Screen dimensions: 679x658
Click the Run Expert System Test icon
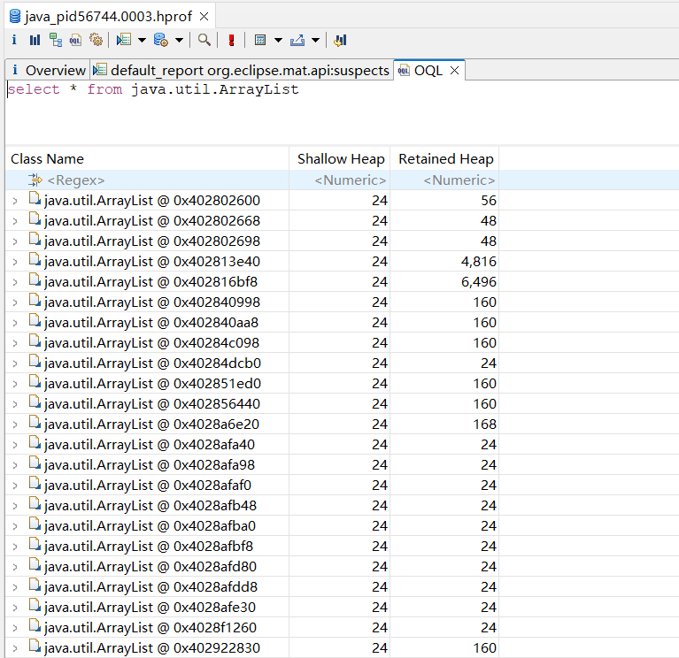pyautogui.click(x=124, y=40)
